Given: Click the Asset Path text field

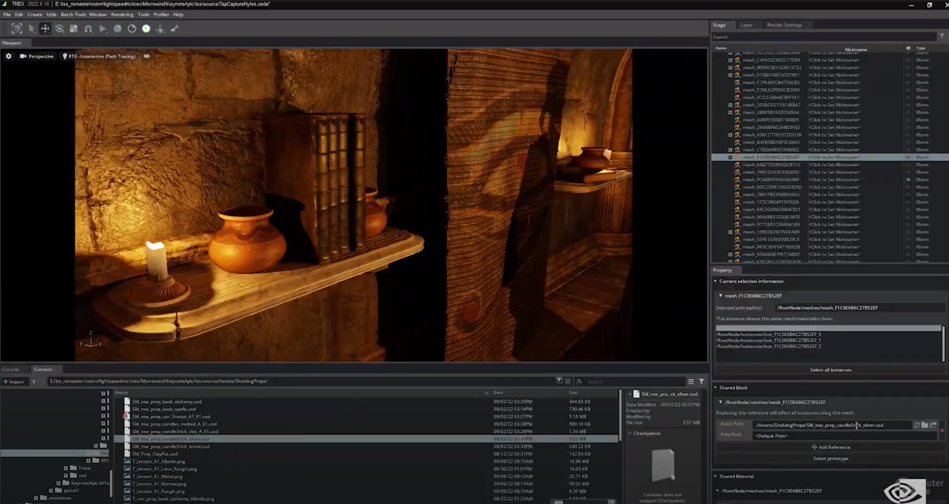Looking at the screenshot, I should (x=832, y=425).
